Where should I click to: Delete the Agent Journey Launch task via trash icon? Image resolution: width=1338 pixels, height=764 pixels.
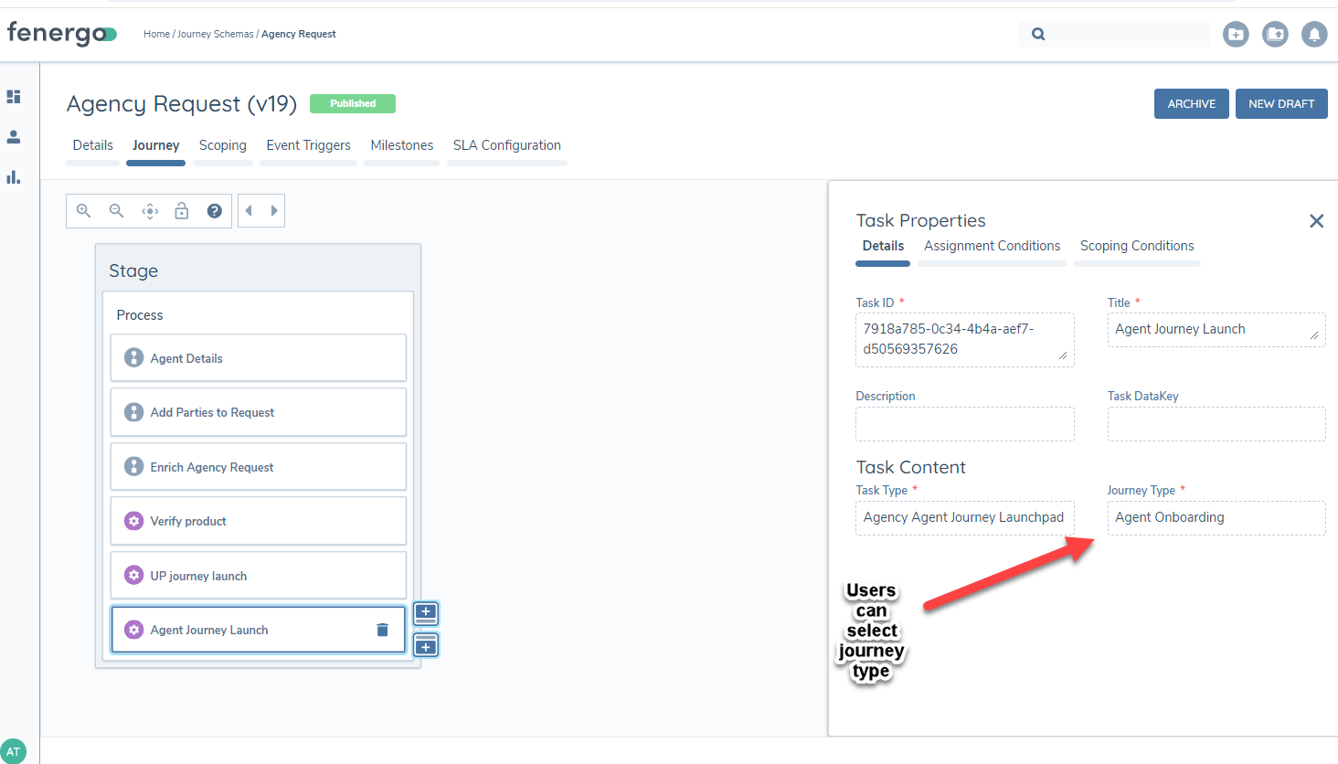[x=382, y=629]
